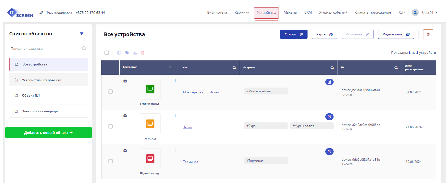Click the orange status monitor of the Экран device
This screenshot has height=186, width=446.
[x=150, y=124]
